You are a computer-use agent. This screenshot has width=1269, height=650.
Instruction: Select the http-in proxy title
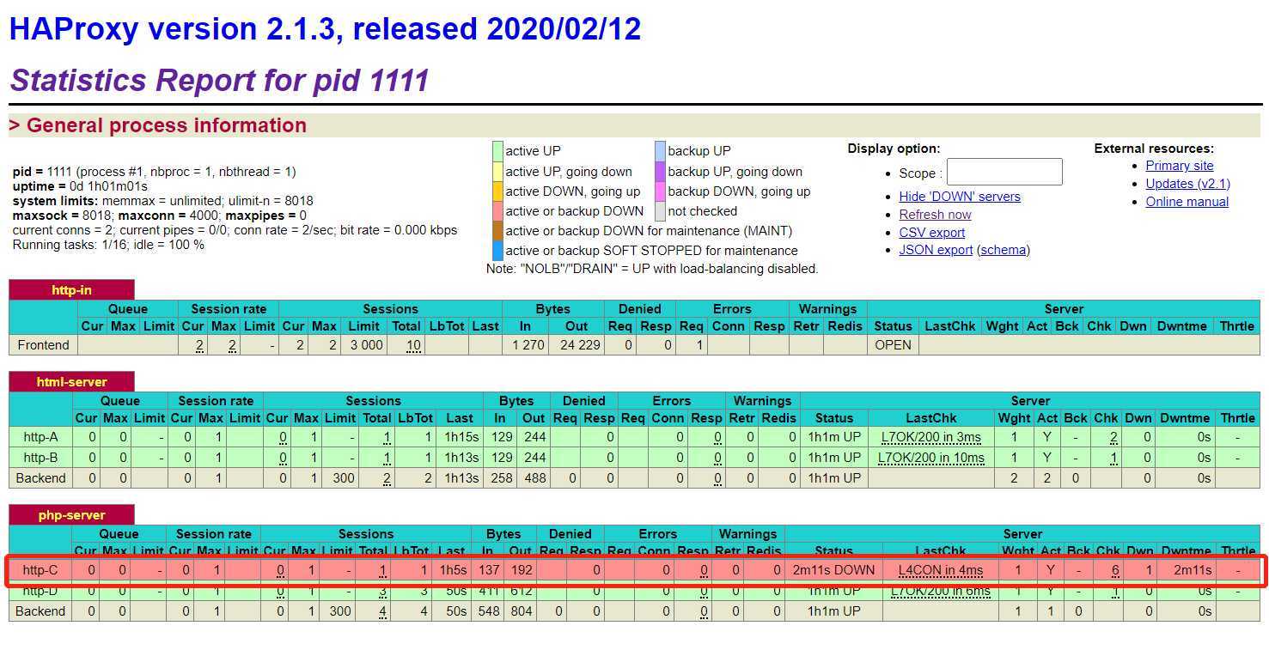tap(71, 290)
